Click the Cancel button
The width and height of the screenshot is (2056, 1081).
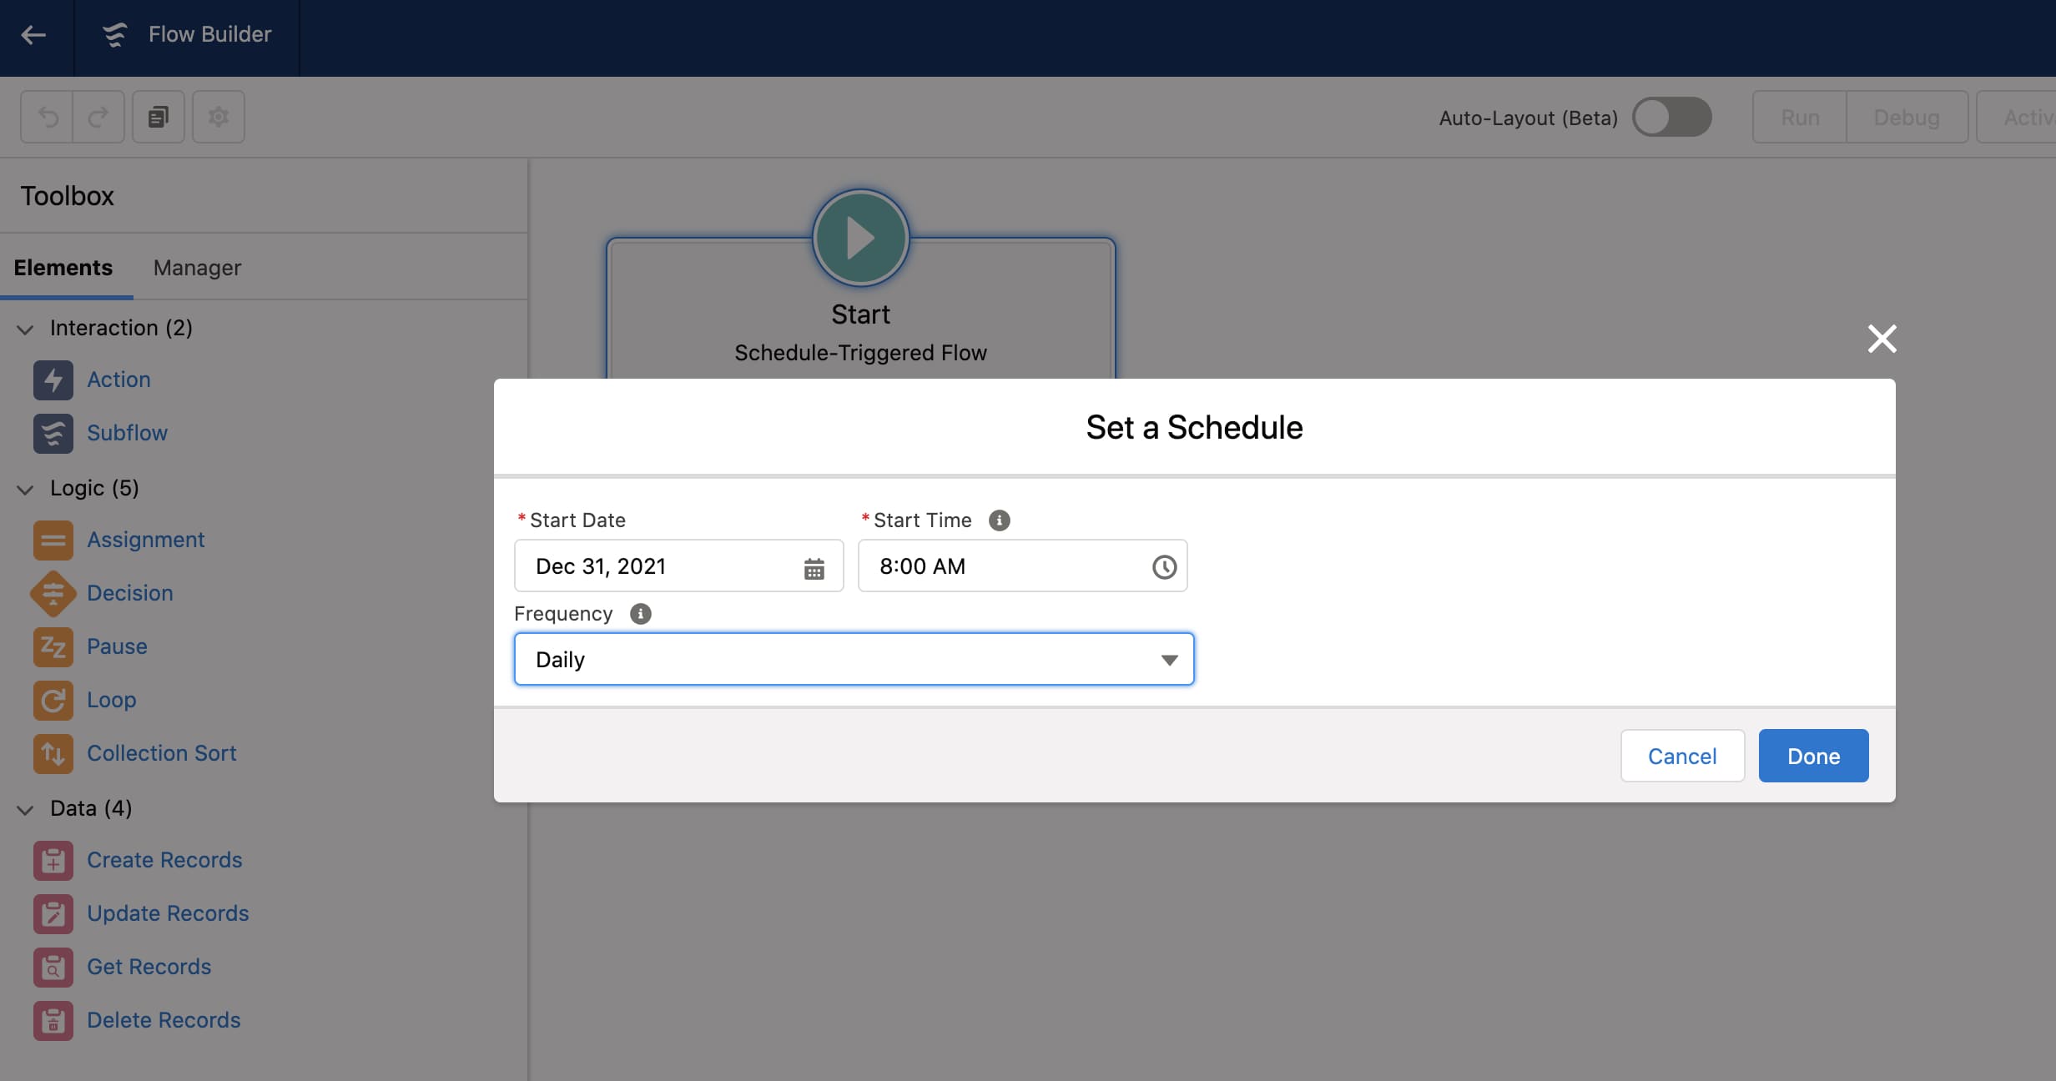(x=1682, y=756)
